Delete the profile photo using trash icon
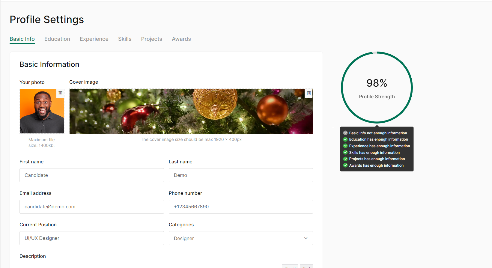 pos(60,93)
